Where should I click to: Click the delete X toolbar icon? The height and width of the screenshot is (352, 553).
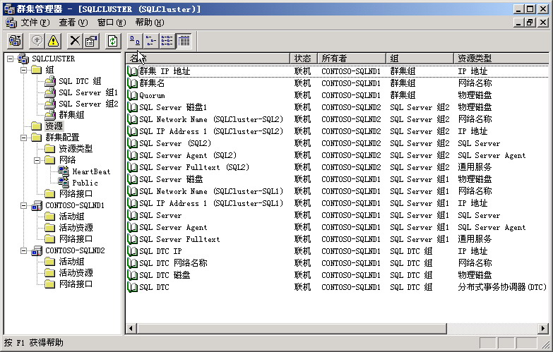point(74,41)
